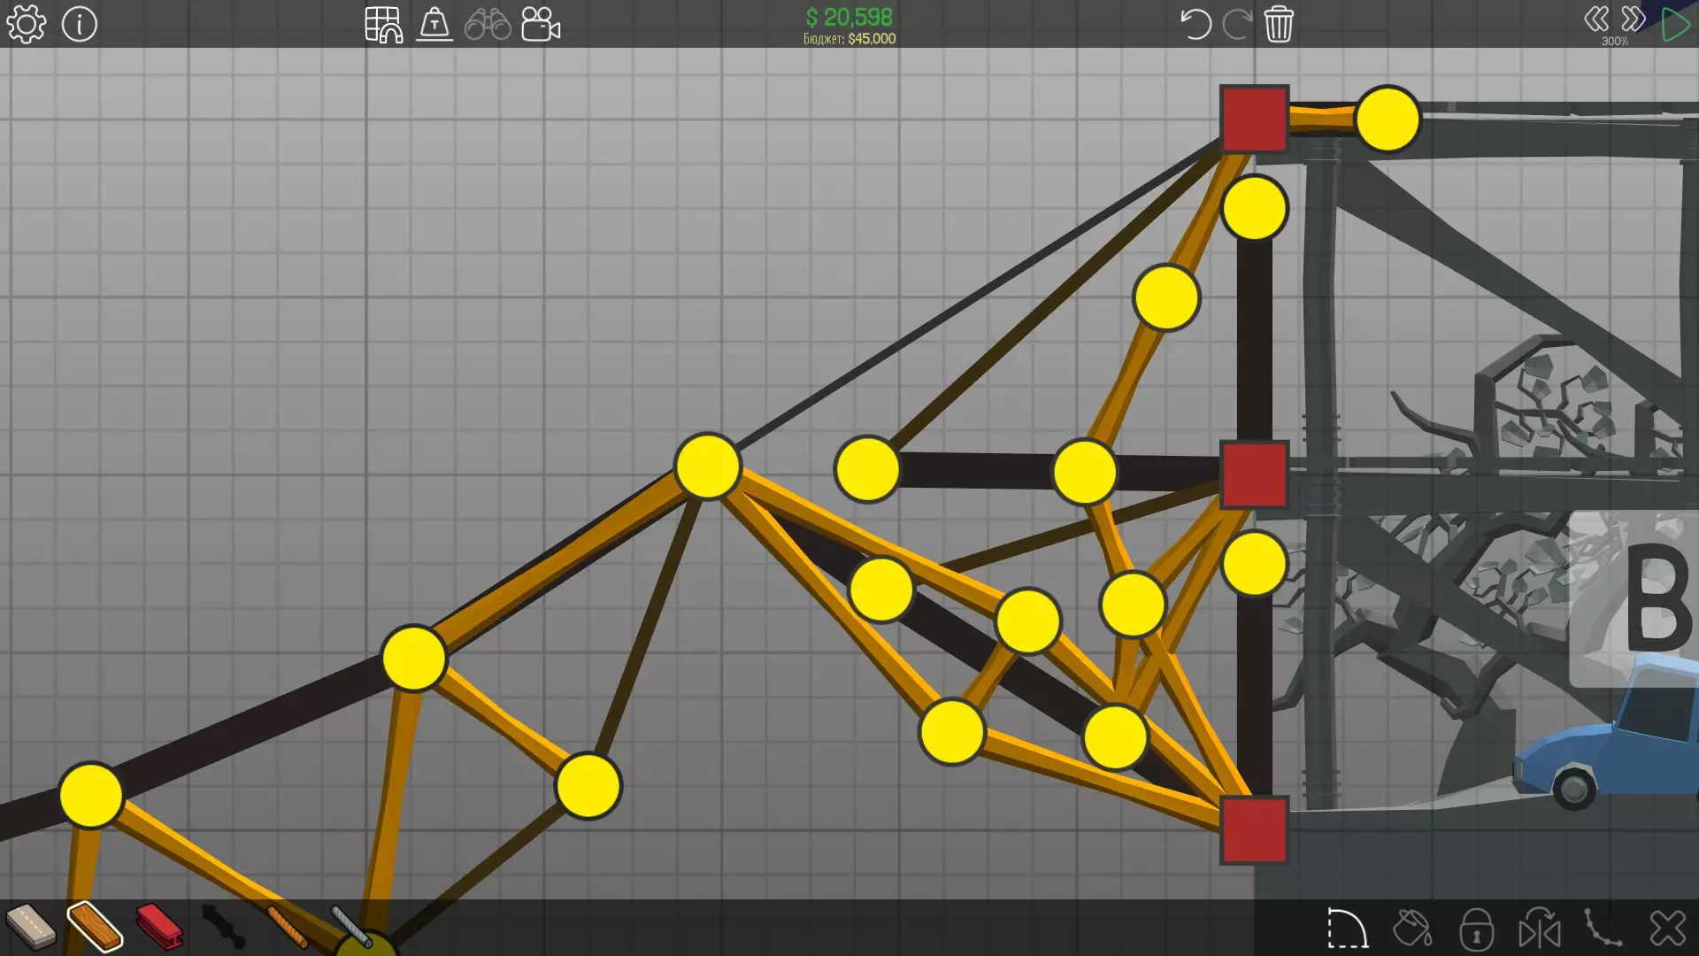This screenshot has height=956, width=1699.
Task: Select the road material
Action: [30, 926]
